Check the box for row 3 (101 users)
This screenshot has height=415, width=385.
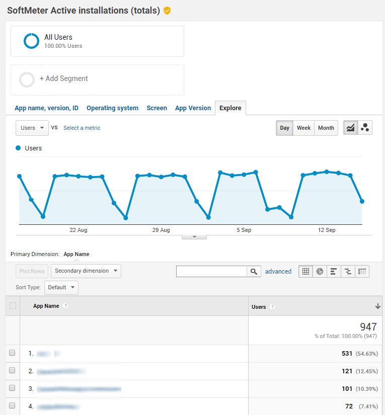coord(12,388)
